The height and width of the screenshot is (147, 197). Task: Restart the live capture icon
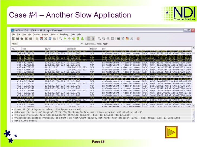[31, 38]
